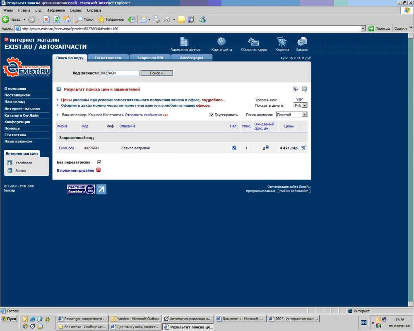Switch to Yandex - Microsoft Outlook taskbar button
The width and height of the screenshot is (414, 331).
coord(135,319)
